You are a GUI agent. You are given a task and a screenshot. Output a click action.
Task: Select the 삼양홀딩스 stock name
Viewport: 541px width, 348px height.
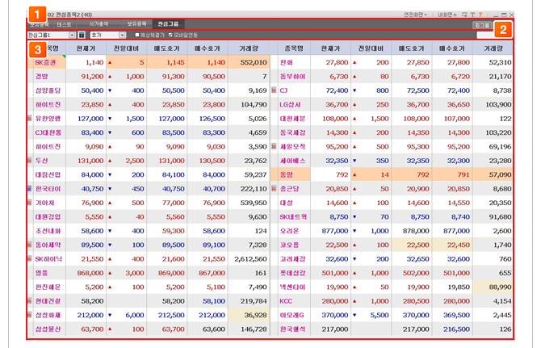48,90
